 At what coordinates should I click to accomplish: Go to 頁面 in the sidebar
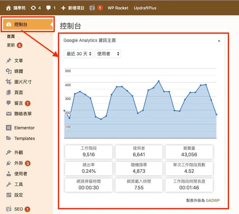tap(19, 92)
